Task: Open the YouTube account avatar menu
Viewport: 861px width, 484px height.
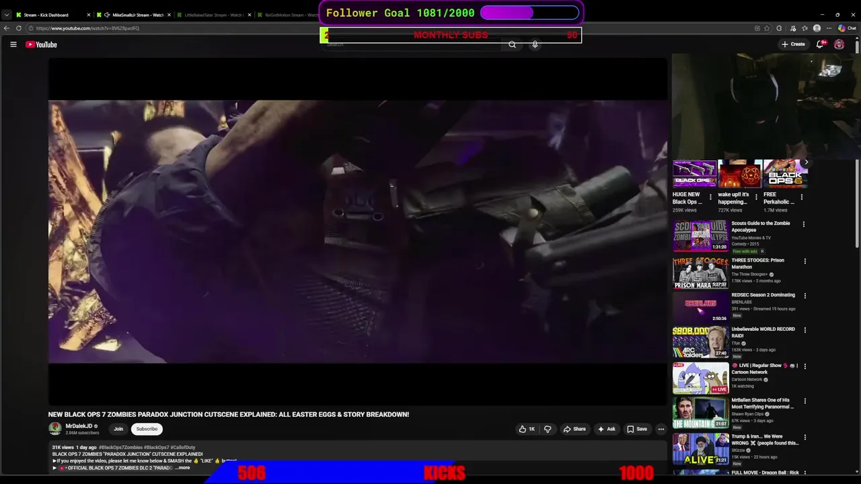Action: [839, 44]
